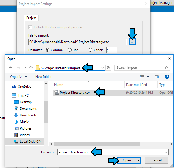Click the Other delimiter text box

pos(112,50)
